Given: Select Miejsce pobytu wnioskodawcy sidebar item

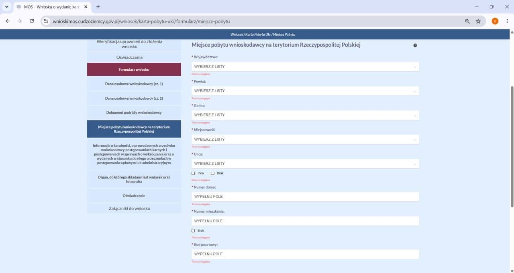Looking at the screenshot, I should click(134, 129).
